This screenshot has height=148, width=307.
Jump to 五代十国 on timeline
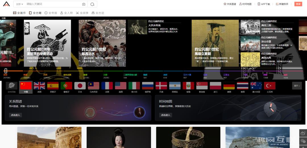187,76
